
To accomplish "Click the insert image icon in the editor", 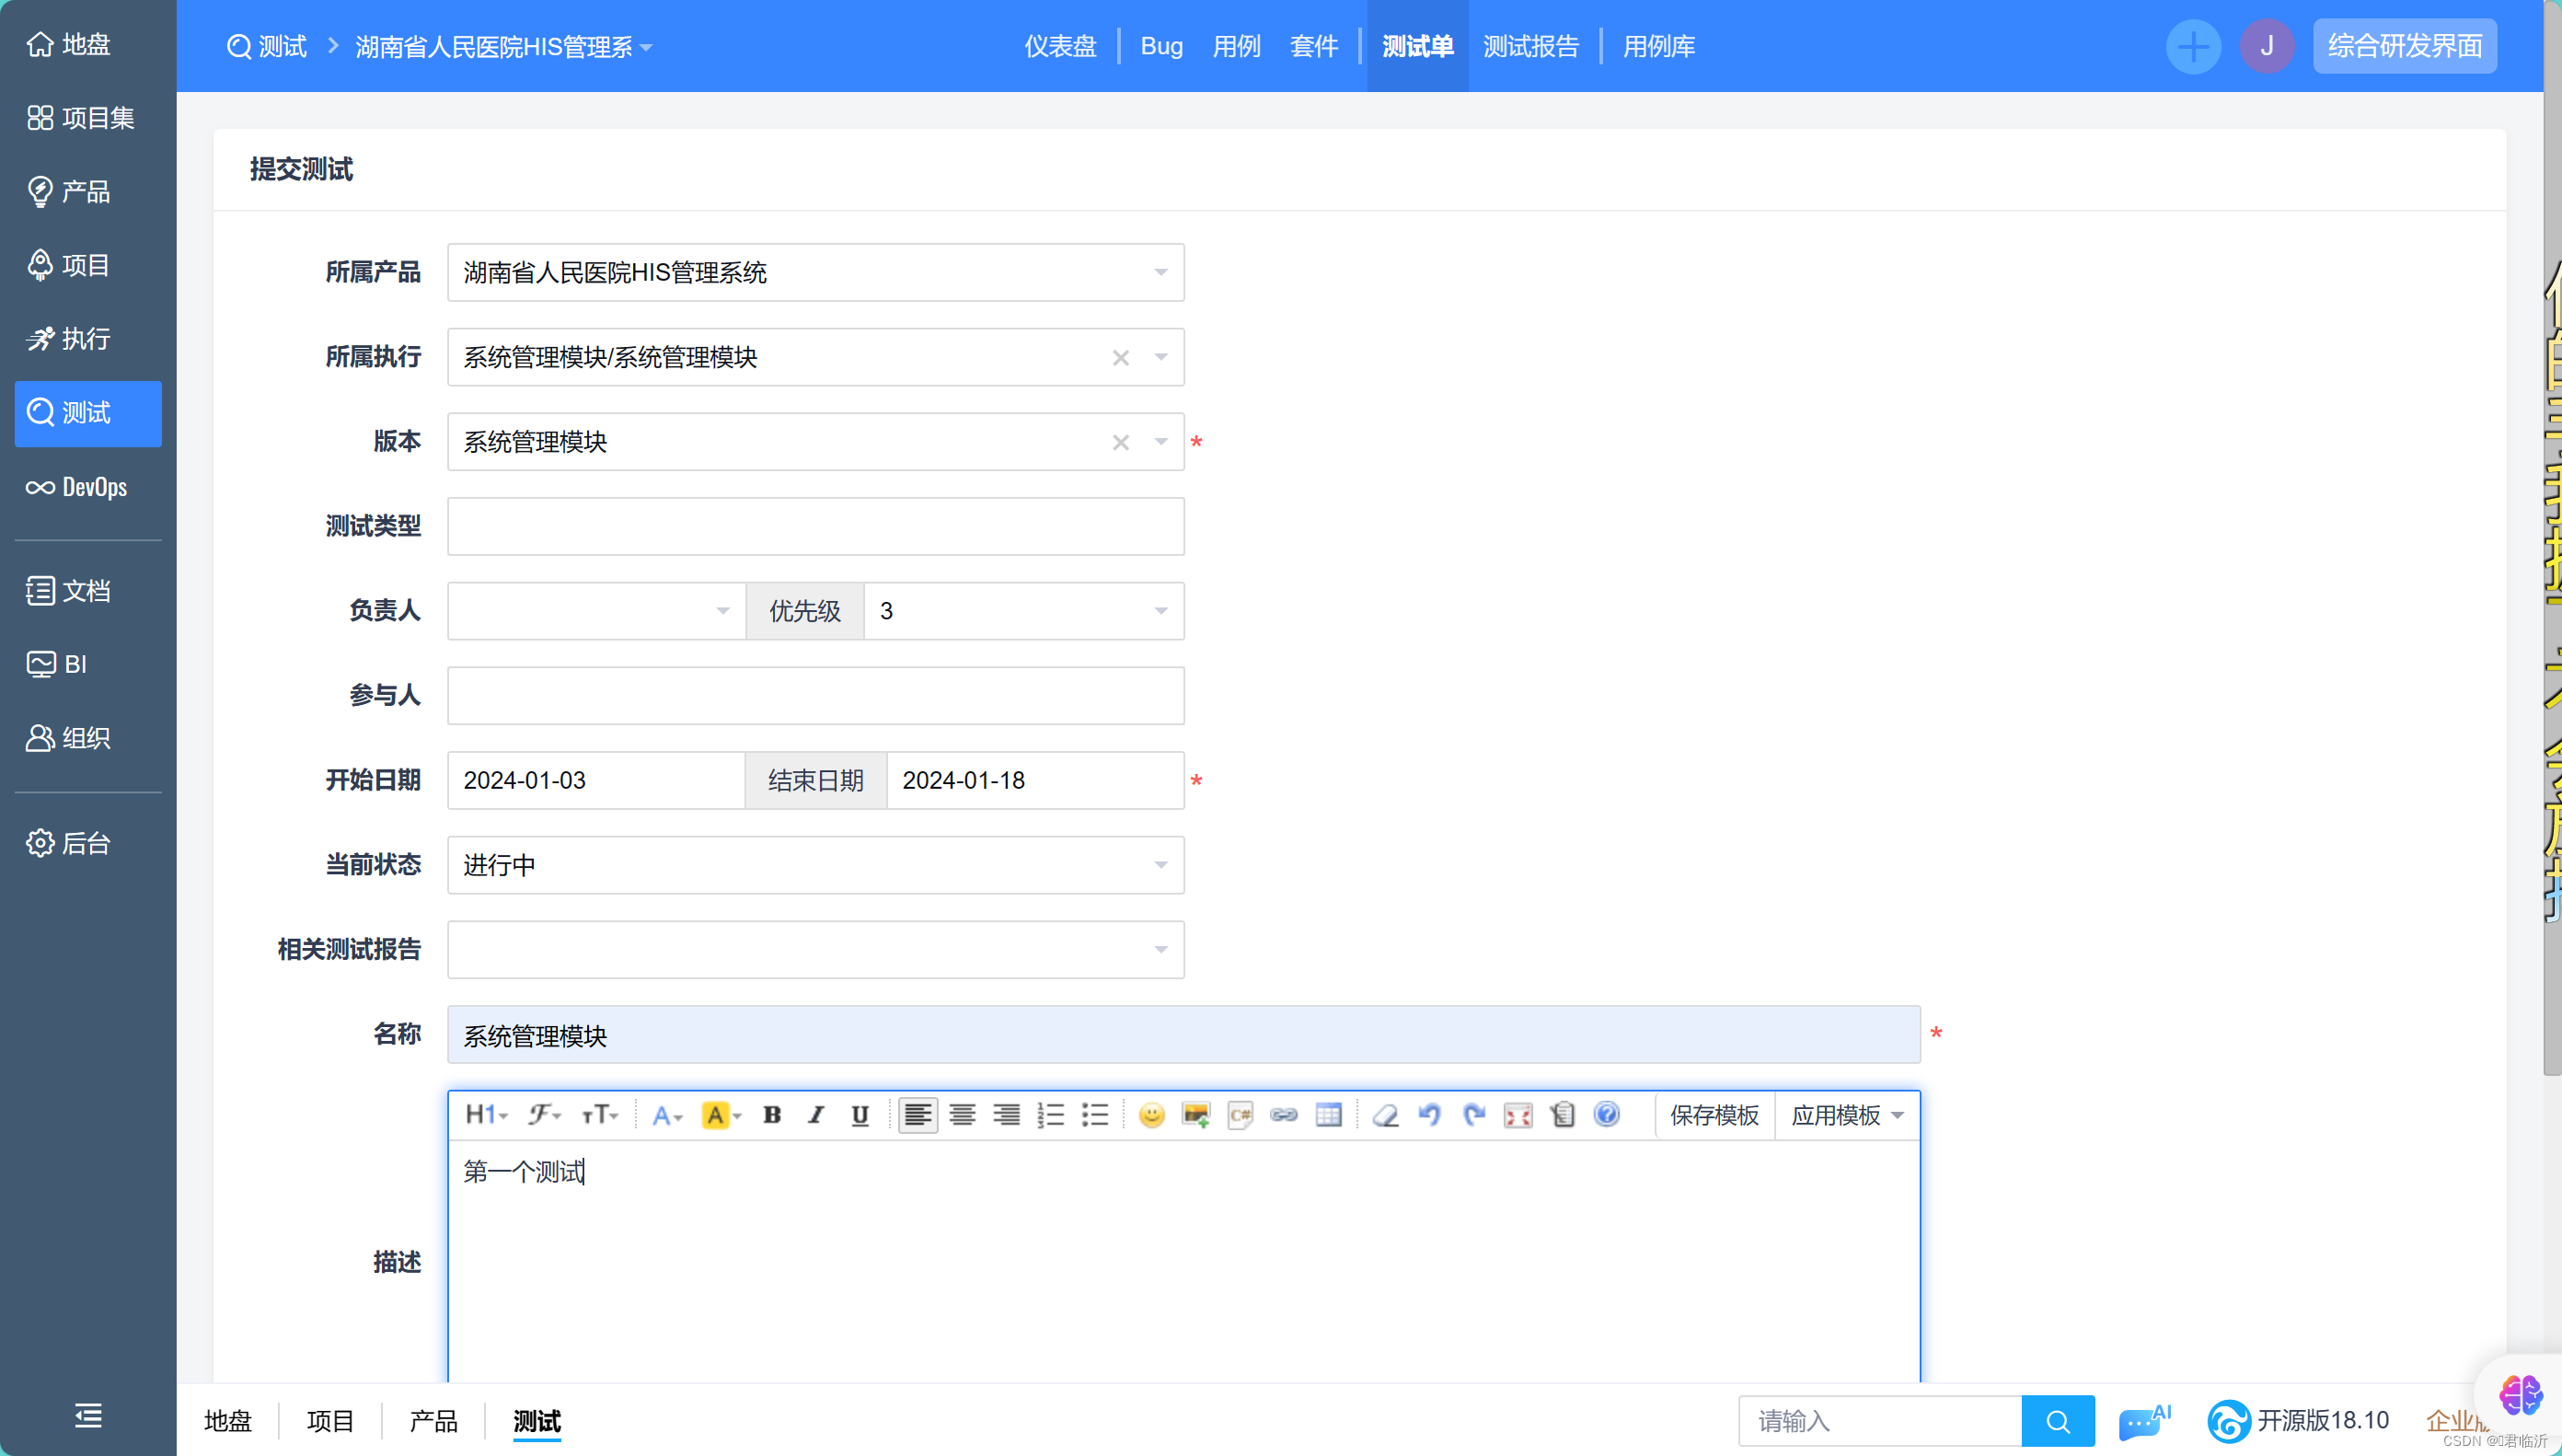I will 1195,1115.
